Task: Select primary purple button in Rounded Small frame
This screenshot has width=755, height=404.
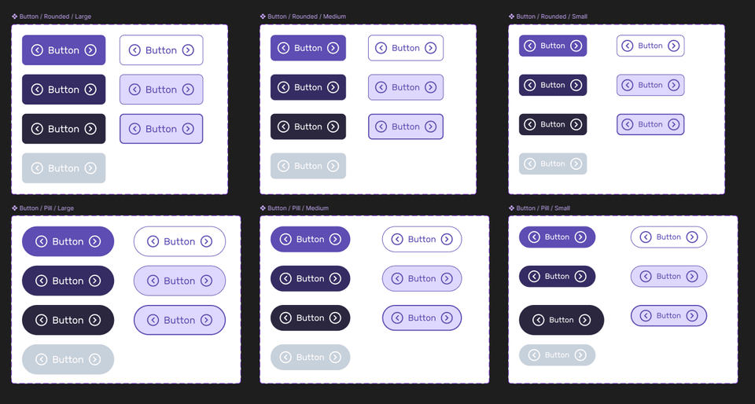Action: (x=553, y=46)
